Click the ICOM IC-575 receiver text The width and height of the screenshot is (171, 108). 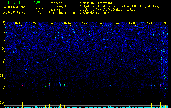coord(109,9)
